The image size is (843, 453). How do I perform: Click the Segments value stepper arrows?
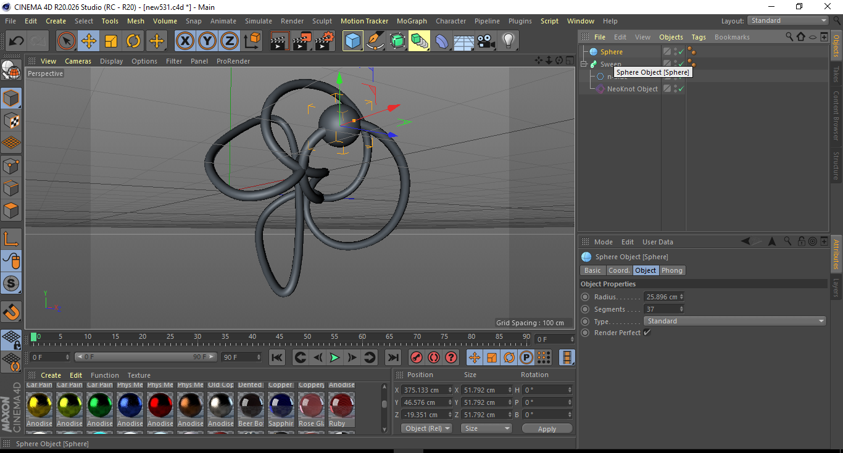pyautogui.click(x=681, y=309)
